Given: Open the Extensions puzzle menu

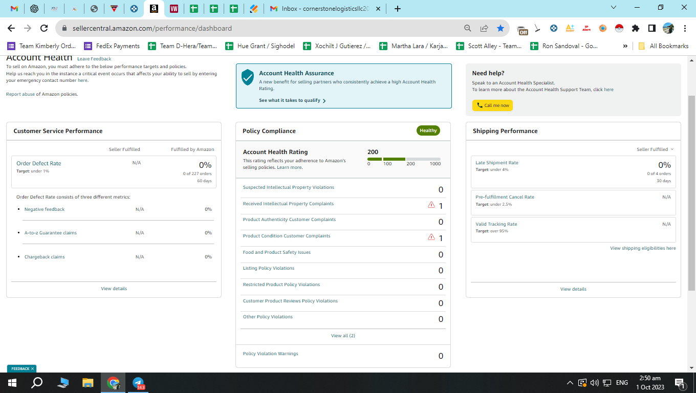Looking at the screenshot, I should point(636,28).
